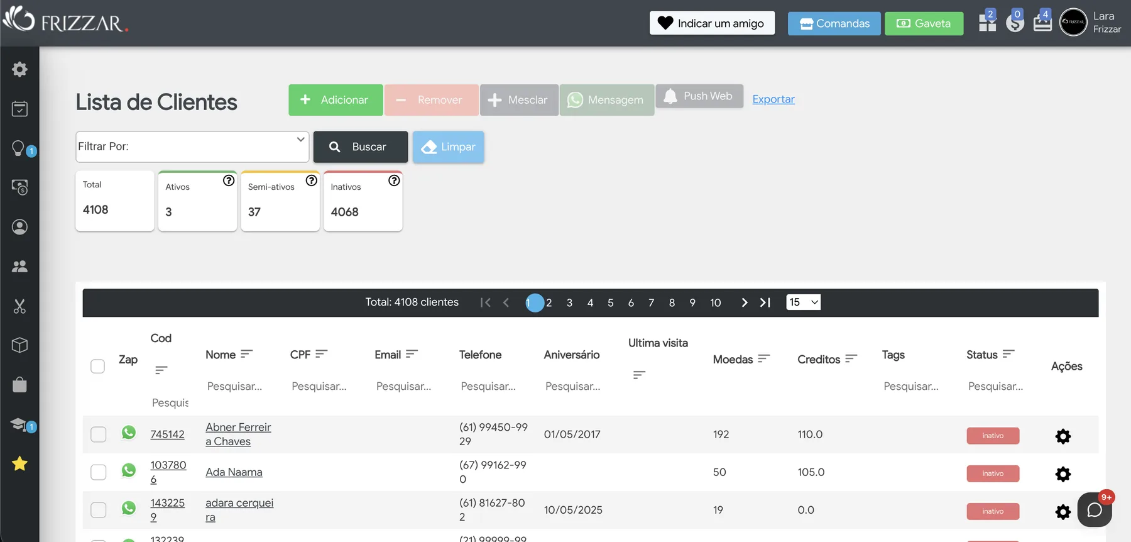1131x542 pixels.
Task: Open the star favorites sidebar icon
Action: pos(19,464)
